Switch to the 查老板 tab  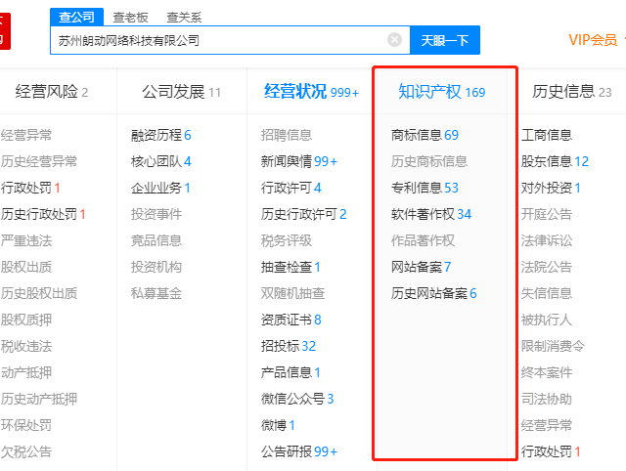[x=130, y=18]
